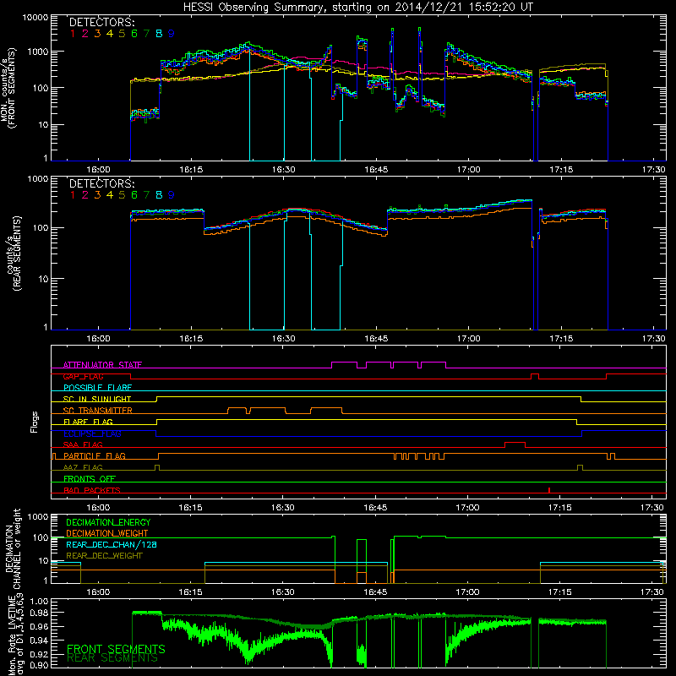This screenshot has height=676, width=676.
Task: Click the 0.92 livetime axis tick
Action: (x=38, y=654)
